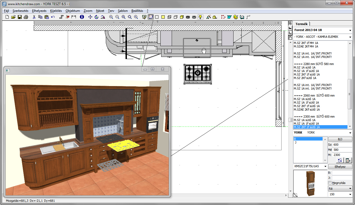The image size is (355, 205).
Task: Expand the Forest 2013 04 18 catalog dropdown
Action: pyautogui.click(x=350, y=30)
